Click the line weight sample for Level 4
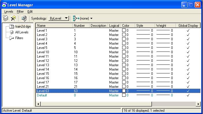The width and height of the screenshot is (203, 114). (163, 43)
